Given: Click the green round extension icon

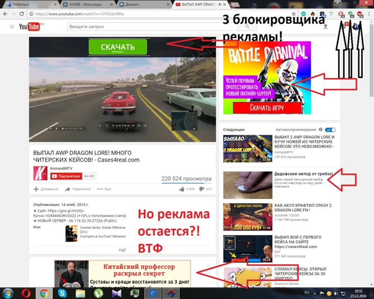Looking at the screenshot, I should [303, 14].
